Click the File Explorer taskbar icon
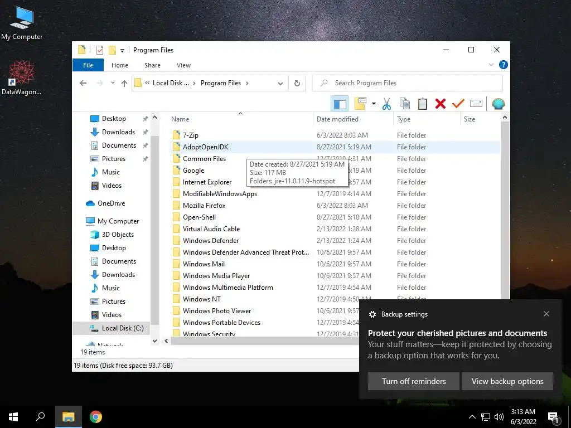Viewport: 571px width, 428px height. pos(68,417)
